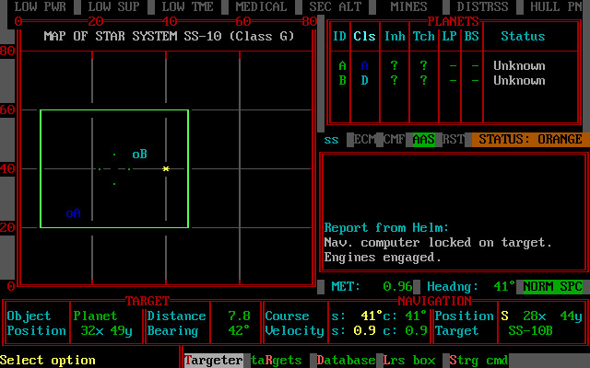This screenshot has height=368, width=590.
Task: Select the MEDICAL alert indicator
Action: [x=261, y=6]
